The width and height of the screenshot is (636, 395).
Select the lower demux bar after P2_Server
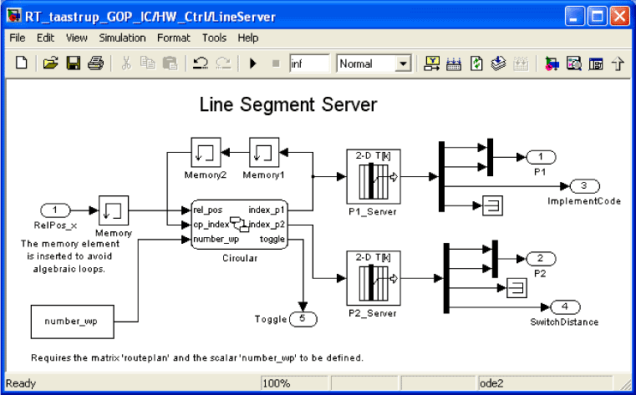[x=446, y=278]
